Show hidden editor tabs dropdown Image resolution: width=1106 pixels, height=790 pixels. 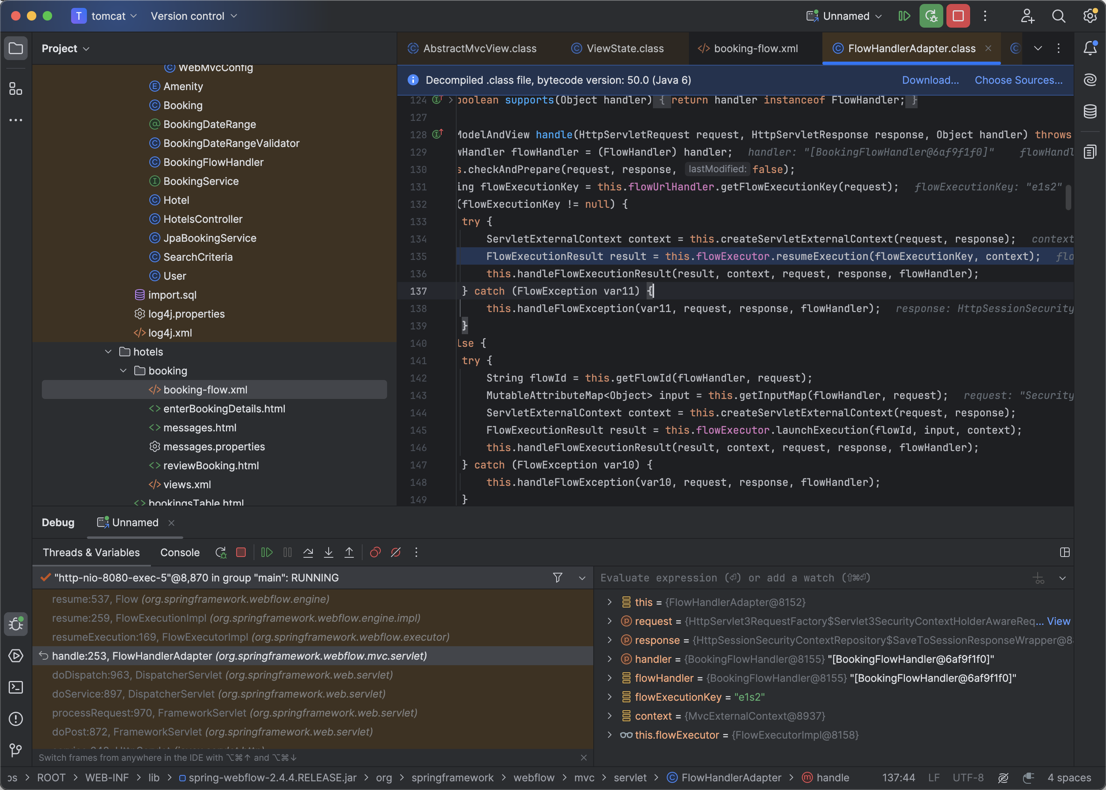1038,48
